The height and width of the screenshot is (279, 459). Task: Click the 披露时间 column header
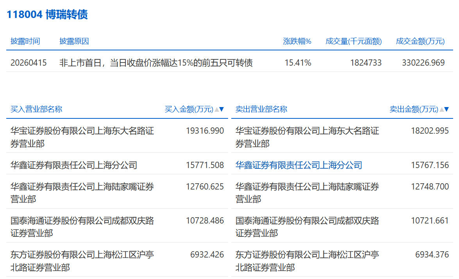(25, 41)
